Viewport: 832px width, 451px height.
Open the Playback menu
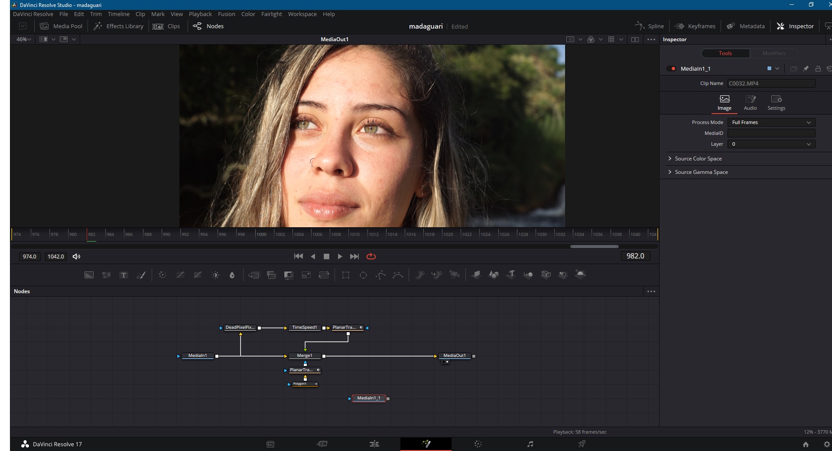[x=200, y=14]
